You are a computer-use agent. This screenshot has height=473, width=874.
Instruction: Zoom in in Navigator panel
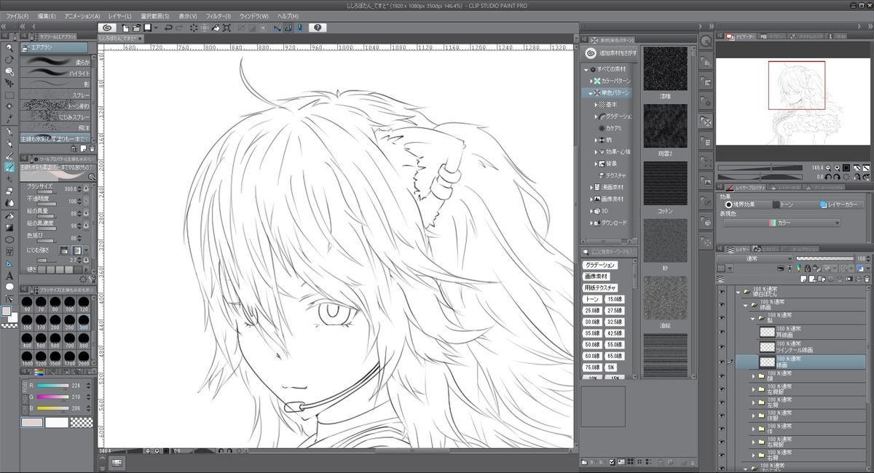click(x=835, y=167)
